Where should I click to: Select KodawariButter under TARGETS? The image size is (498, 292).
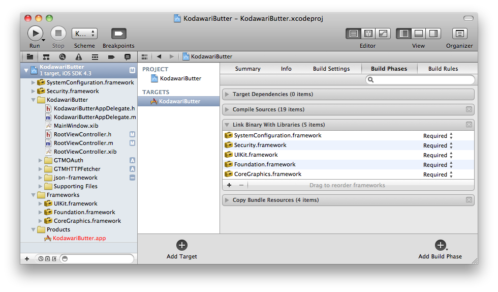[x=178, y=101]
